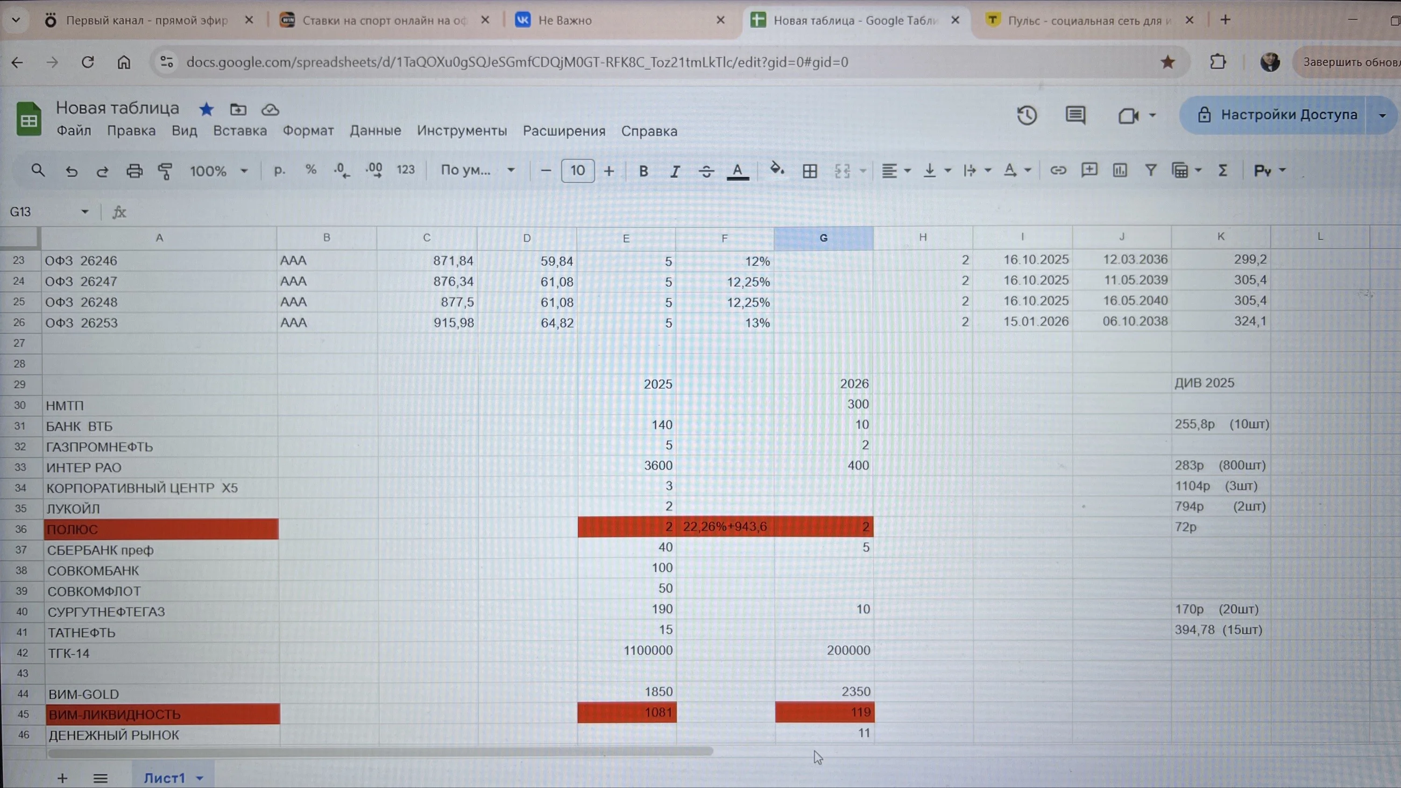Open the Формат menu
This screenshot has width=1401, height=788.
coord(308,131)
